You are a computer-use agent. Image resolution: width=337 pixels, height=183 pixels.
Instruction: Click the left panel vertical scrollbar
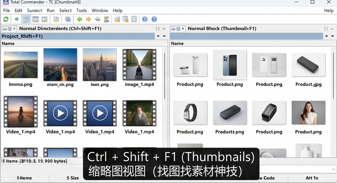165,76
